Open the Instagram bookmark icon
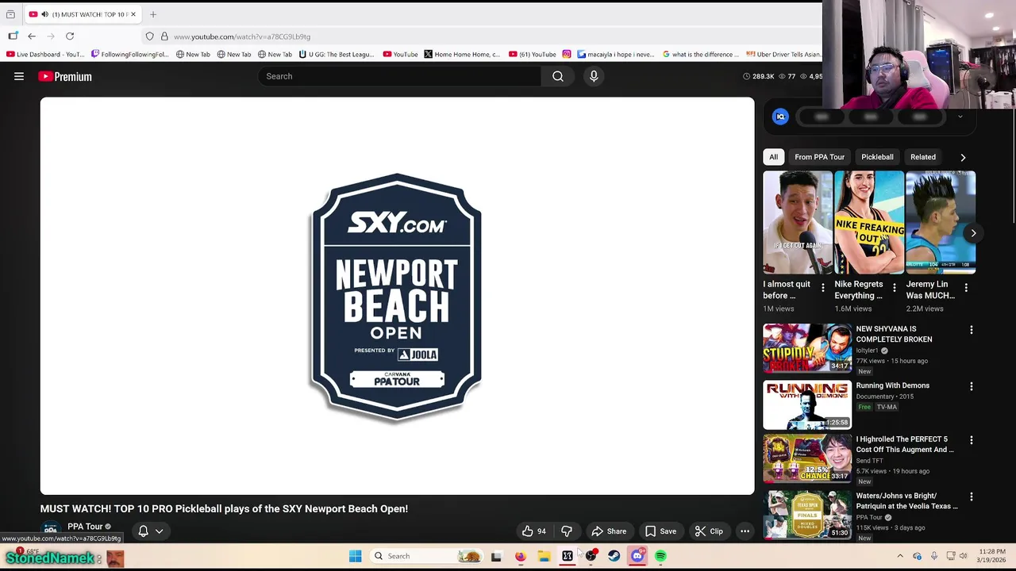1016x571 pixels. point(567,54)
